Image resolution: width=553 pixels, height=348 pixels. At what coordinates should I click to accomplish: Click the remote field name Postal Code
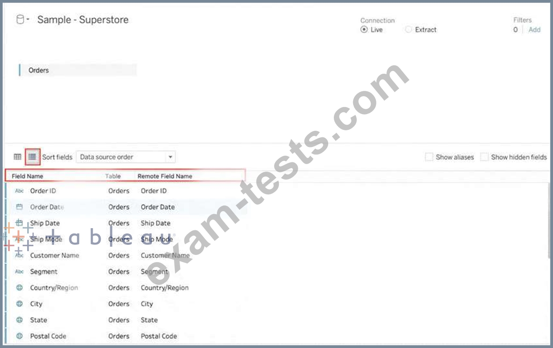[x=159, y=336]
